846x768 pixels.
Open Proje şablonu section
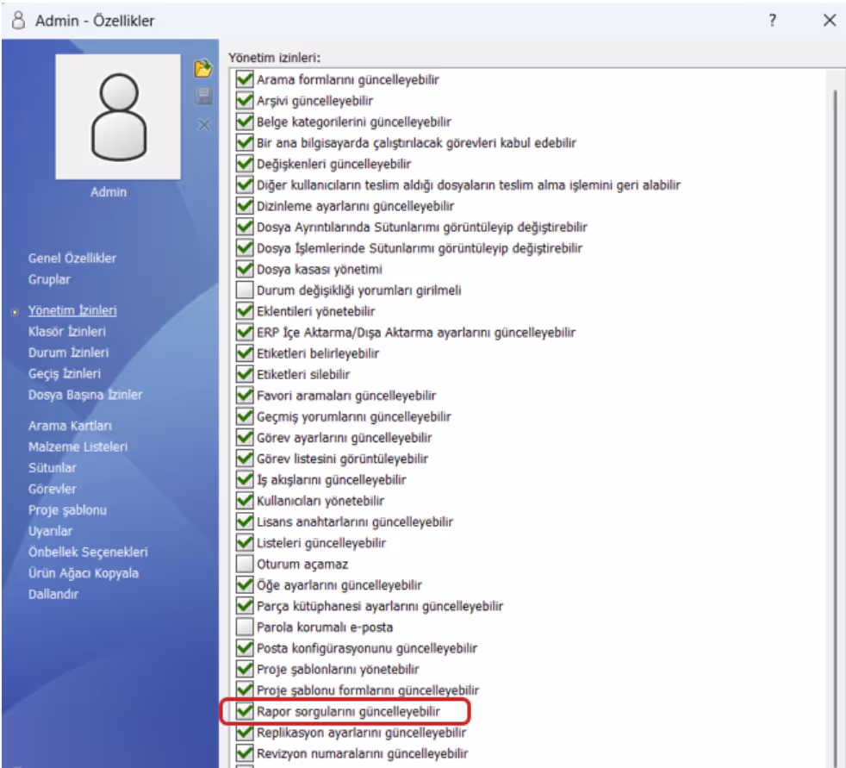point(67,510)
